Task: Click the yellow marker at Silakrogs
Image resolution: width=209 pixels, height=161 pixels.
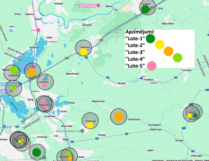Action: tap(90, 125)
